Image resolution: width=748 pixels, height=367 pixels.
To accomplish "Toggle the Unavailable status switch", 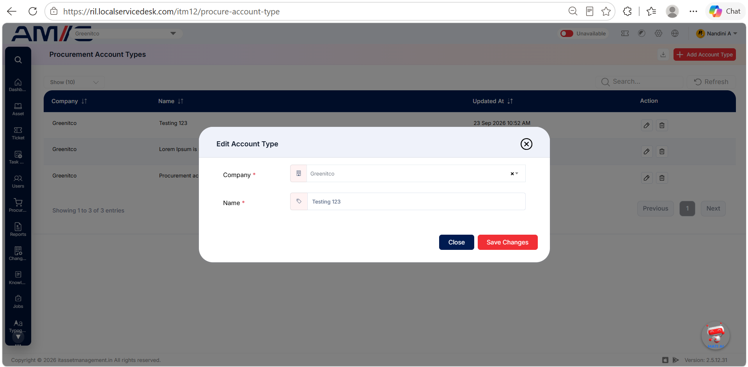I will click(567, 33).
